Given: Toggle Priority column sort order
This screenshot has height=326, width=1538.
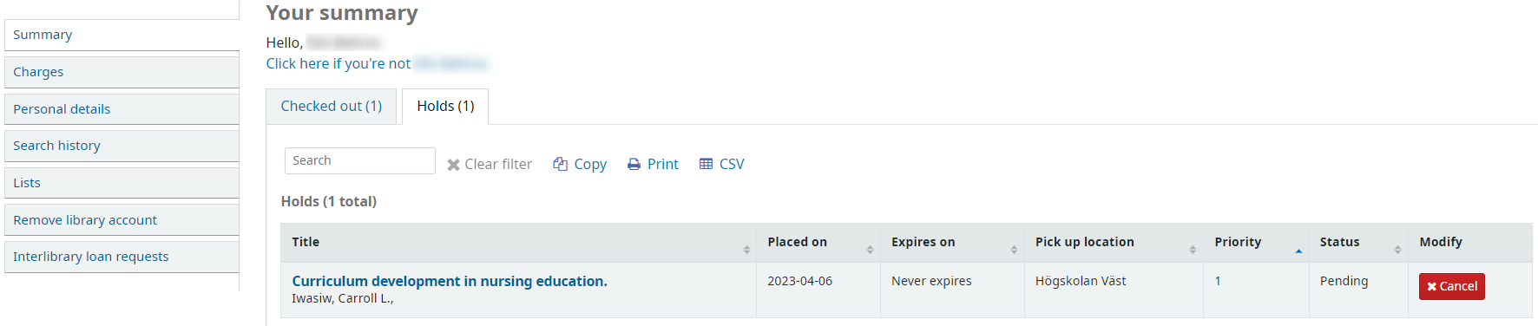Looking at the screenshot, I should pyautogui.click(x=1298, y=251).
